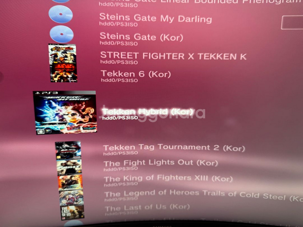Select the Steins Gate My Darling title
This screenshot has width=303, height=227.
(x=155, y=18)
